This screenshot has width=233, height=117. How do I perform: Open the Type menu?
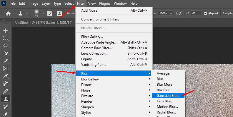(57, 4)
